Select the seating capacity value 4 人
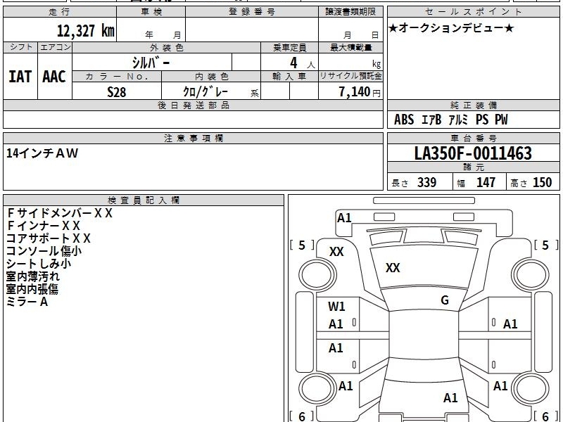 (303, 63)
